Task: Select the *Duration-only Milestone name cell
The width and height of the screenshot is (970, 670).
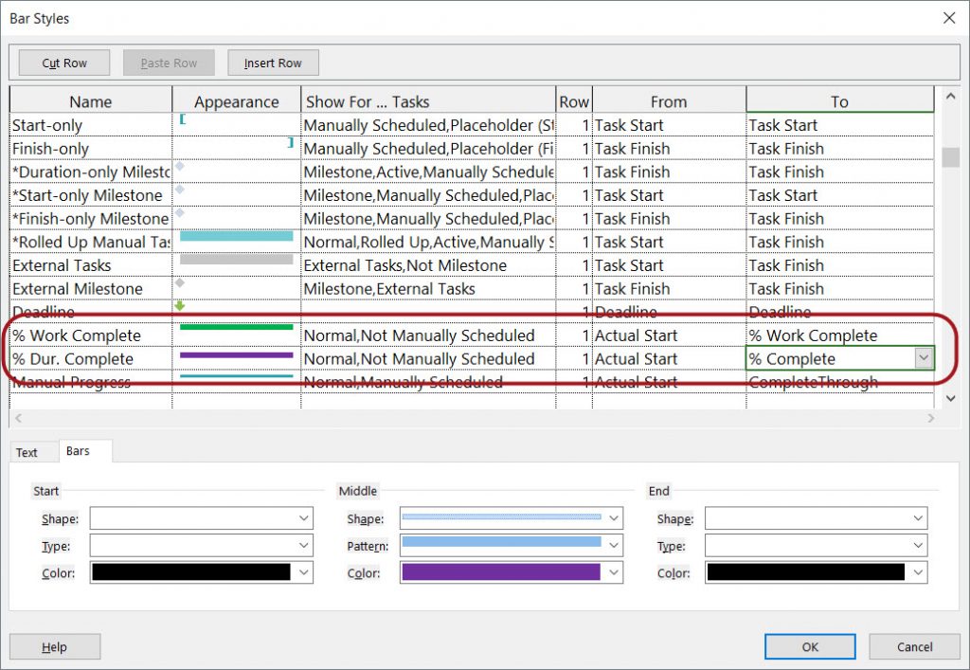Action: coord(91,172)
